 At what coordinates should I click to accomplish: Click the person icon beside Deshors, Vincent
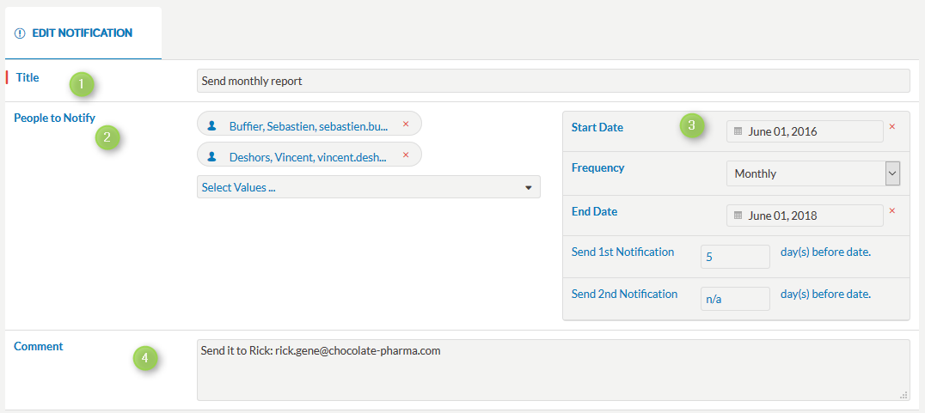(x=212, y=157)
